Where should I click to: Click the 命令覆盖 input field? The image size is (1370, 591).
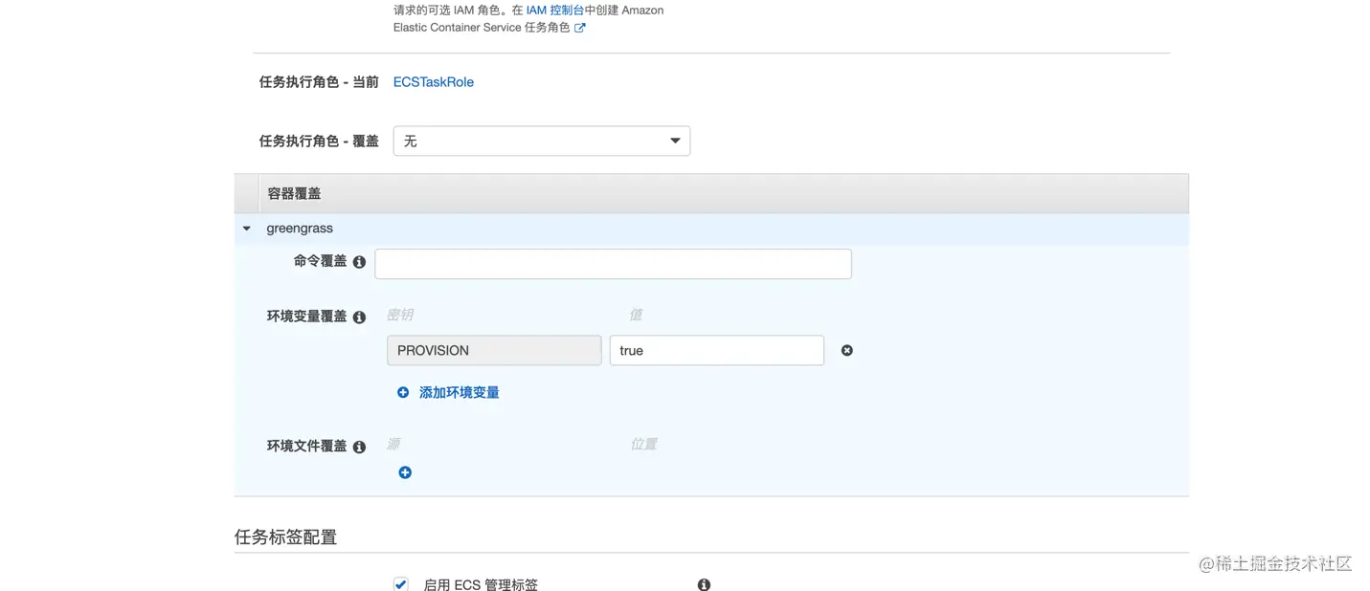(x=613, y=264)
